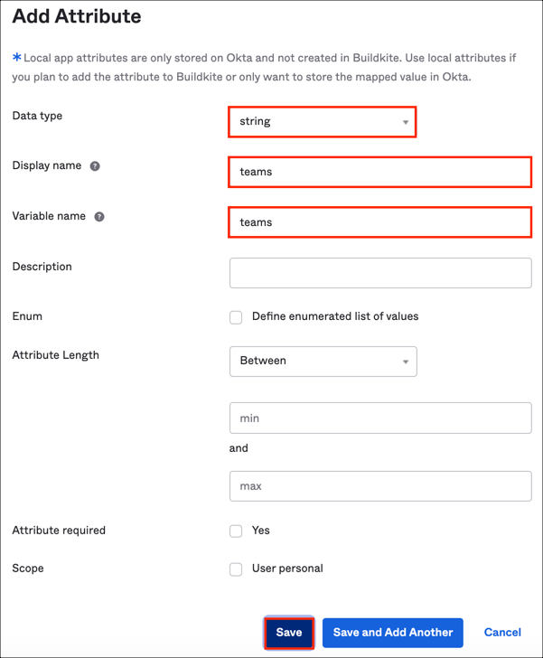Image resolution: width=543 pixels, height=658 pixels.
Task: Select the min length input
Action: (x=379, y=418)
